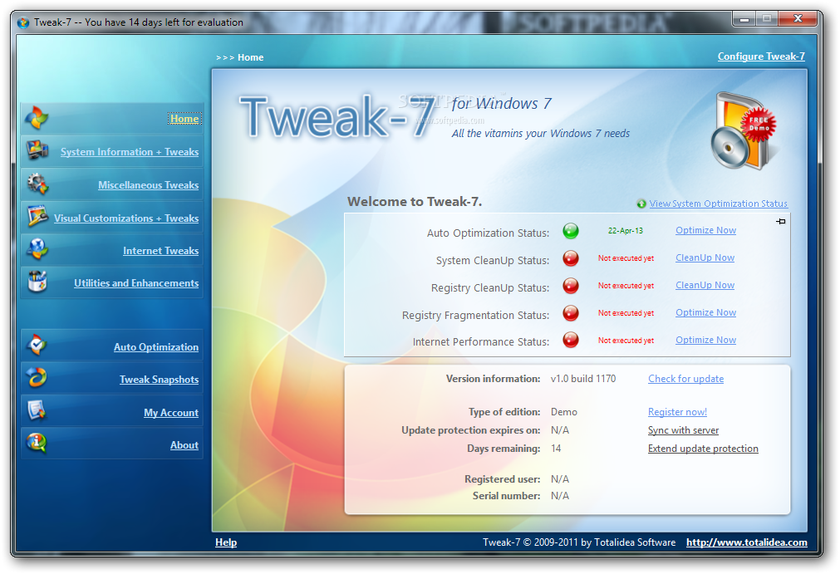The width and height of the screenshot is (840, 574).
Task: Click the Demo edition value
Action: (563, 412)
